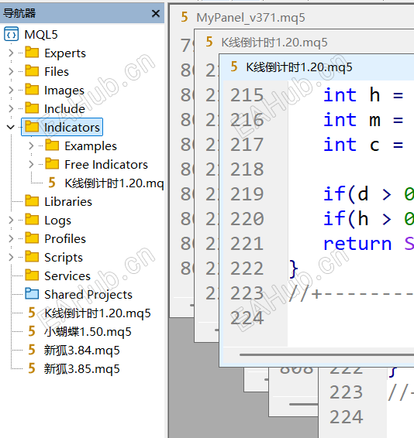The width and height of the screenshot is (414, 438).
Task: Select the 新狐3.84.mq5 file
Action: (x=81, y=351)
